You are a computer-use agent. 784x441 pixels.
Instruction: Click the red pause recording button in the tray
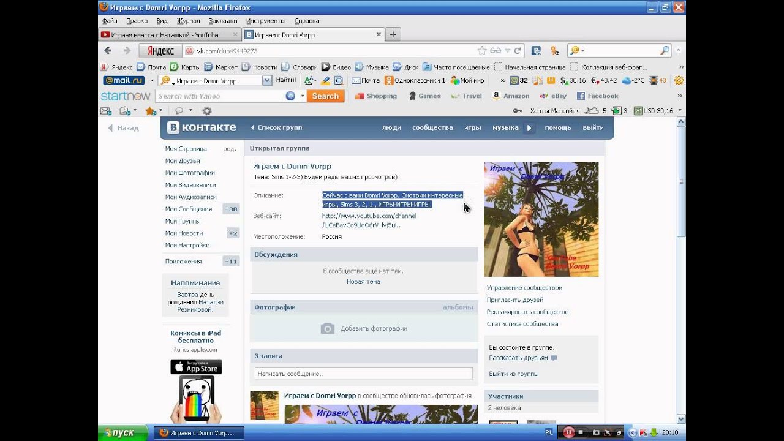[568, 433]
